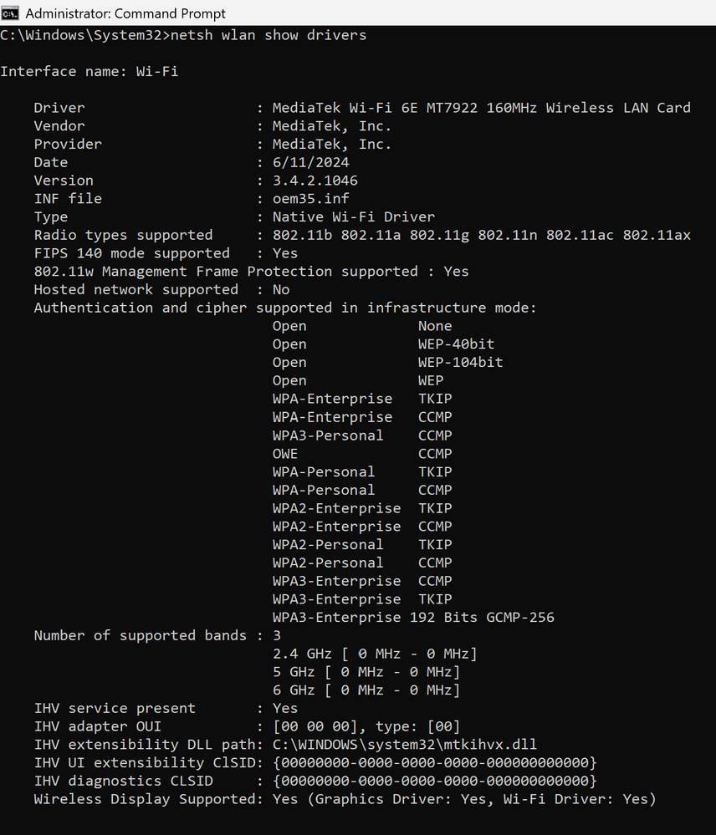Click the IHV diagnostics CLSID value

point(435,781)
